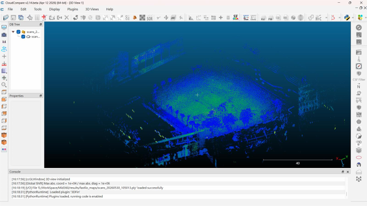Click the Canupo Train plugin icon

coord(246,17)
